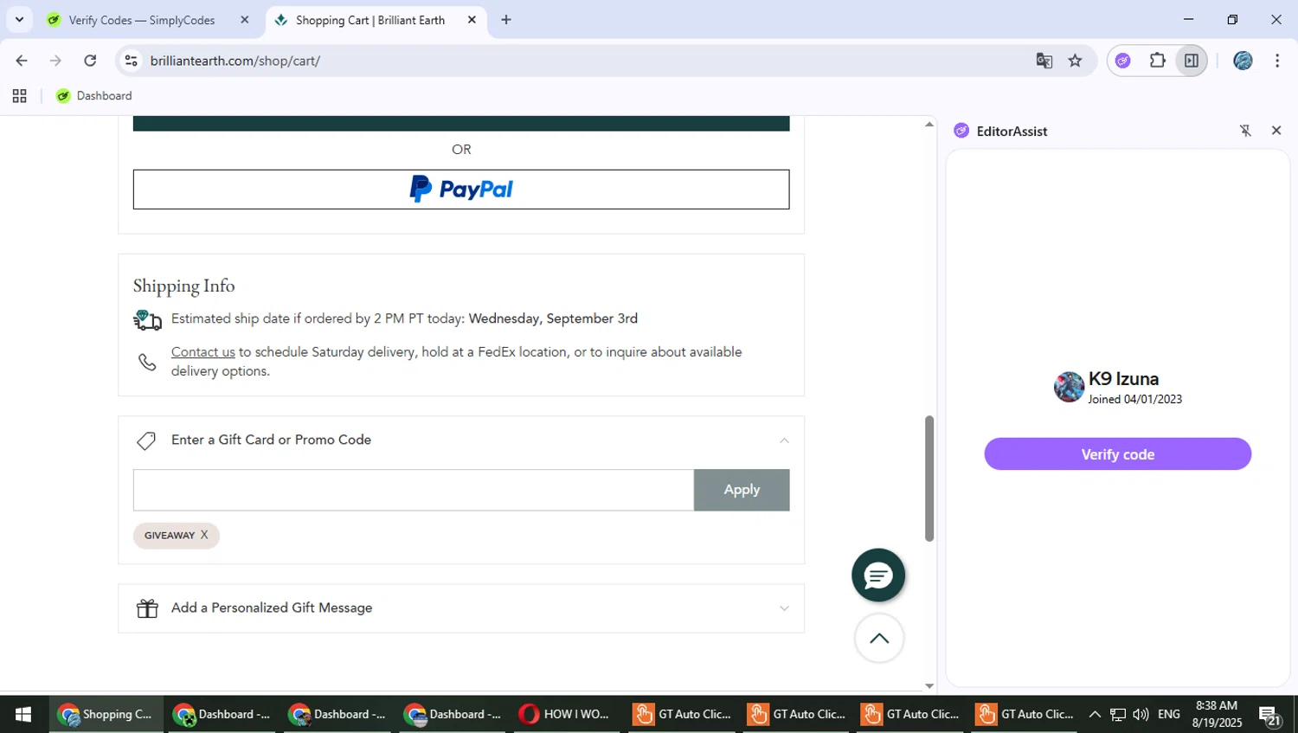Open the Extensions puzzle icon
The height and width of the screenshot is (733, 1298).
click(x=1157, y=61)
